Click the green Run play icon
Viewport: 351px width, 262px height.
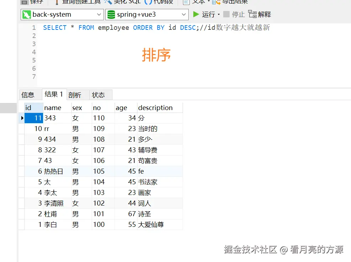pyautogui.click(x=196, y=14)
